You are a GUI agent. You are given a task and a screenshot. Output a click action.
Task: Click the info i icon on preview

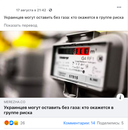click(120, 97)
